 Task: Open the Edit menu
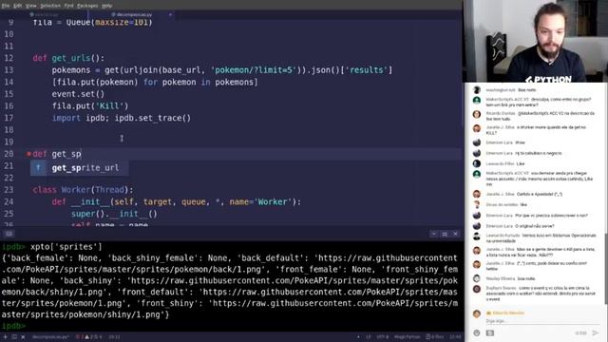tap(18, 6)
